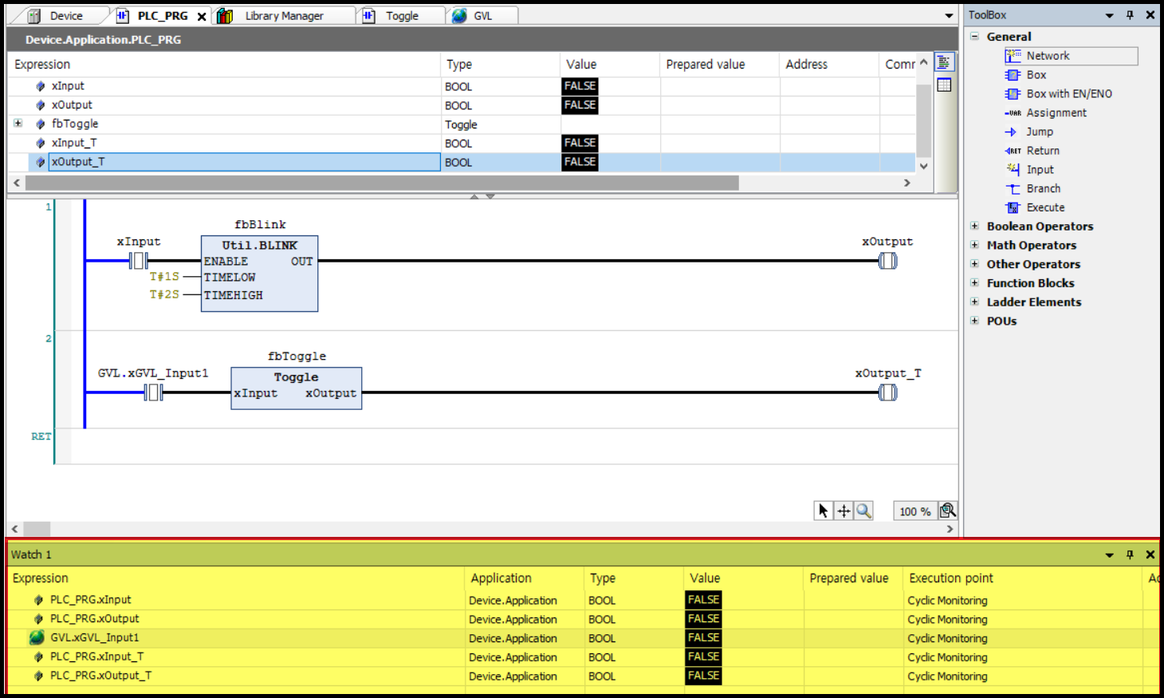Switch declaration to textual view icon
Screen dimensions: 1164x698
[944, 62]
